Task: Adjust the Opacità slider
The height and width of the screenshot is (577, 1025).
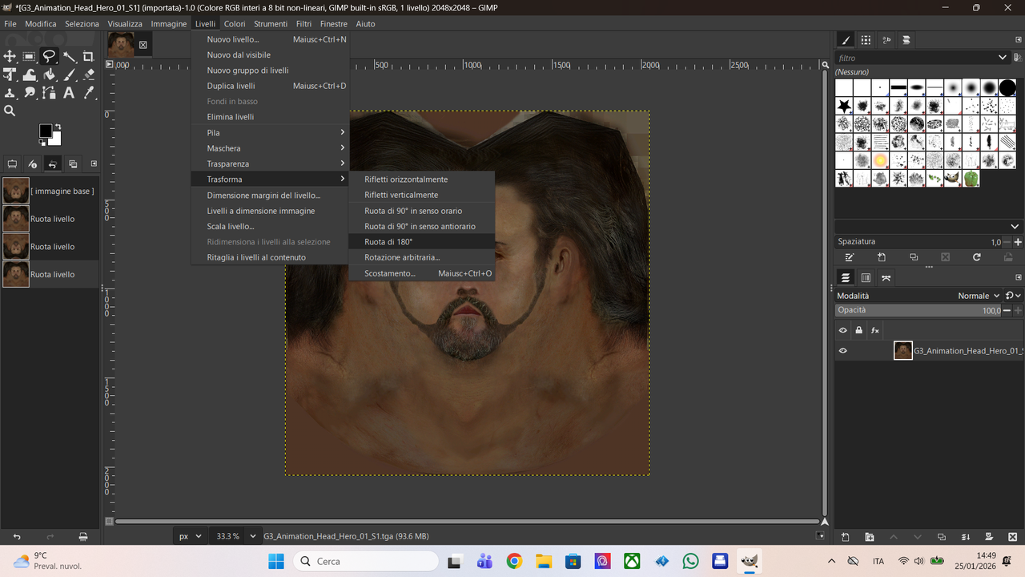Action: coord(918,310)
